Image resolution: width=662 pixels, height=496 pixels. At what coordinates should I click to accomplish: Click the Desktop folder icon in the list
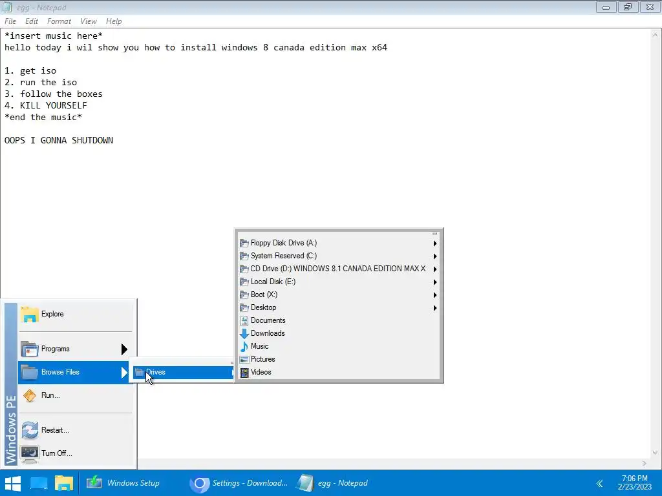[x=244, y=307]
